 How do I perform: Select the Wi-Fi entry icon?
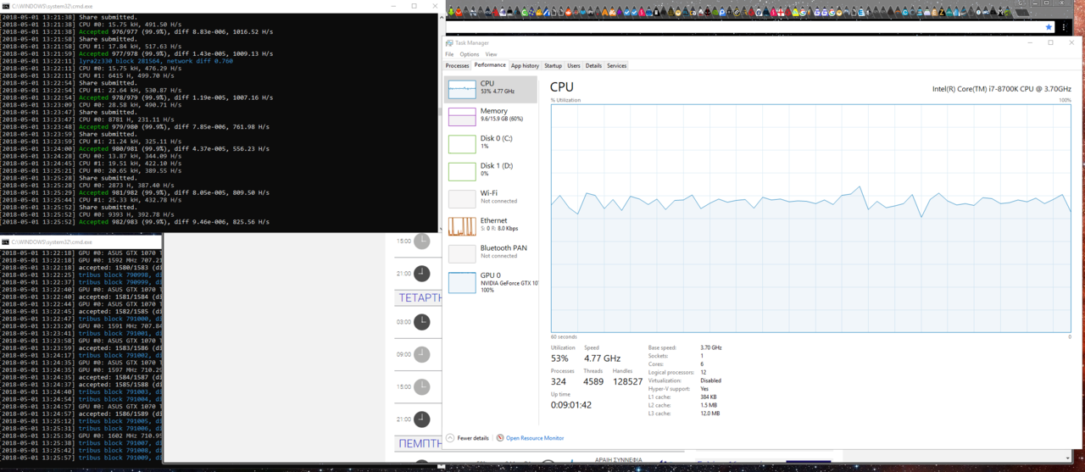(x=462, y=199)
